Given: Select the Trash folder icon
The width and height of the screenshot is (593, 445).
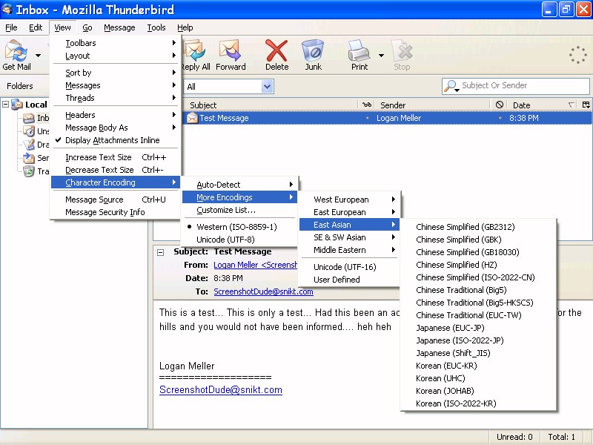Looking at the screenshot, I should (x=29, y=171).
